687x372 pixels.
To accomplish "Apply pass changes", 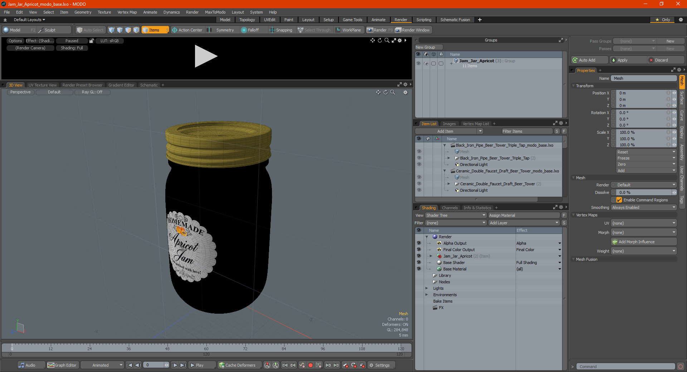I will [628, 60].
